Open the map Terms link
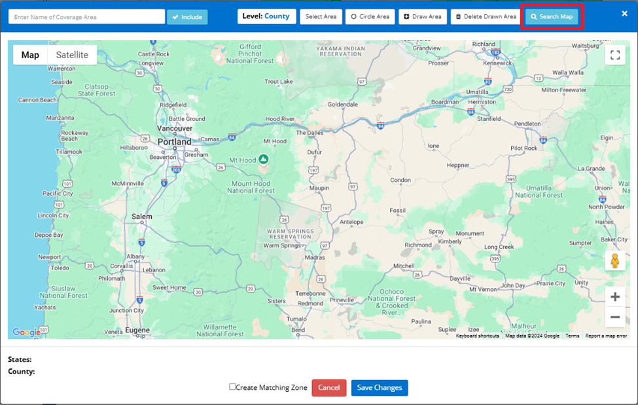The width and height of the screenshot is (638, 405). click(x=572, y=336)
